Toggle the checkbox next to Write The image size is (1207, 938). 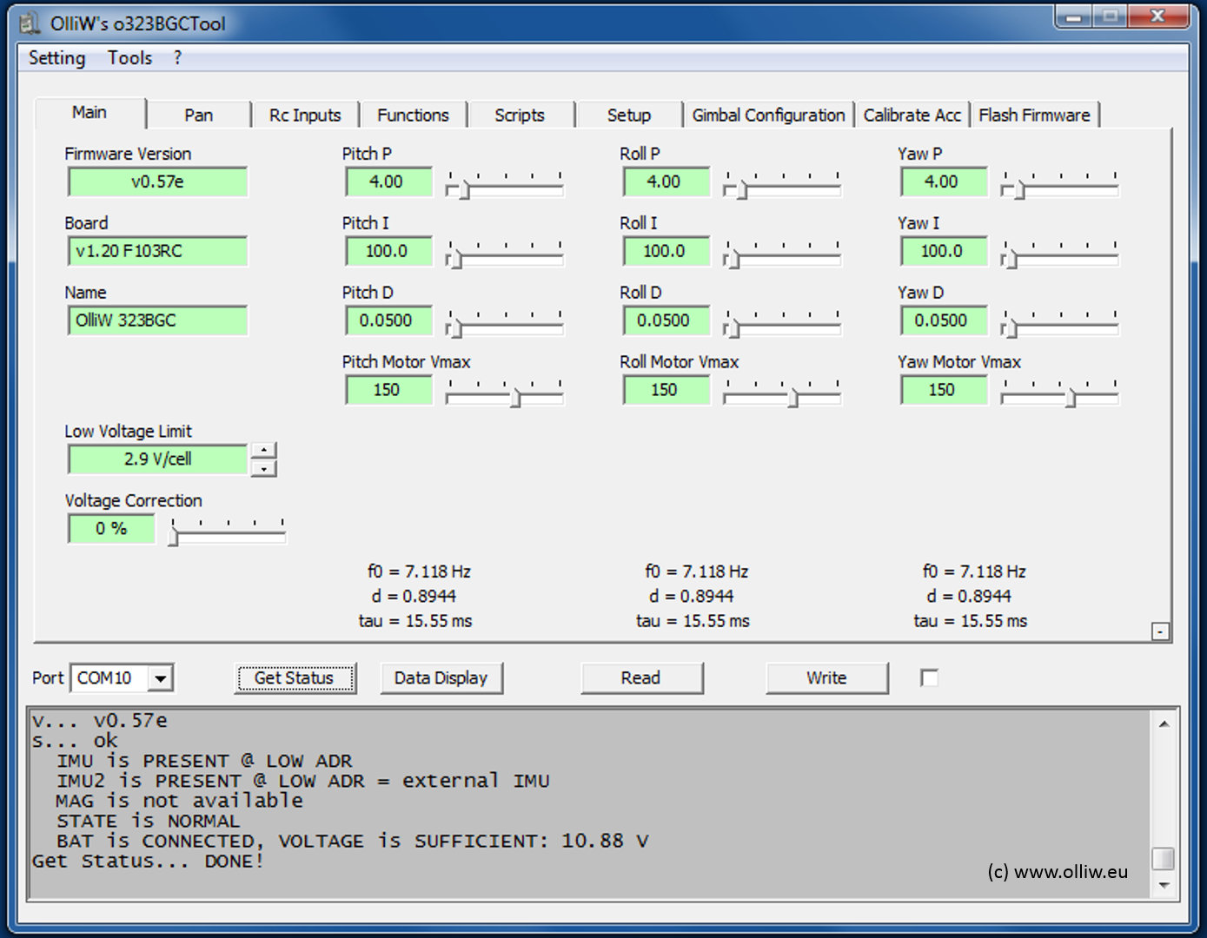click(x=929, y=677)
